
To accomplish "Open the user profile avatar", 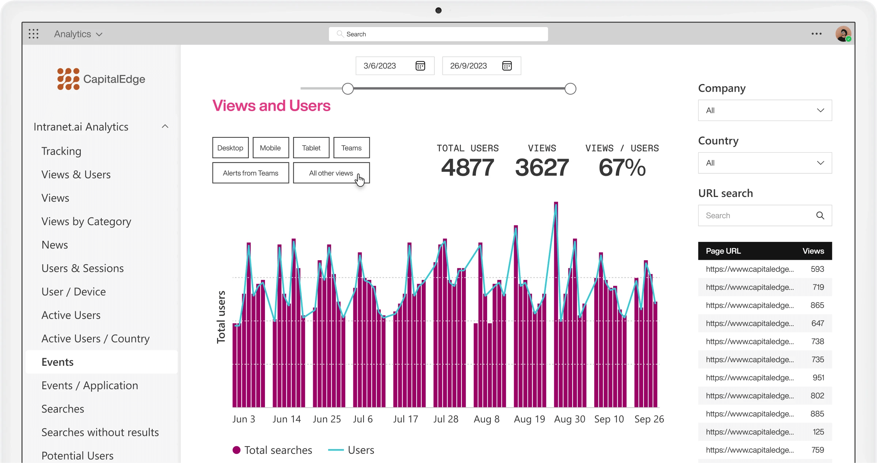I will [x=844, y=34].
